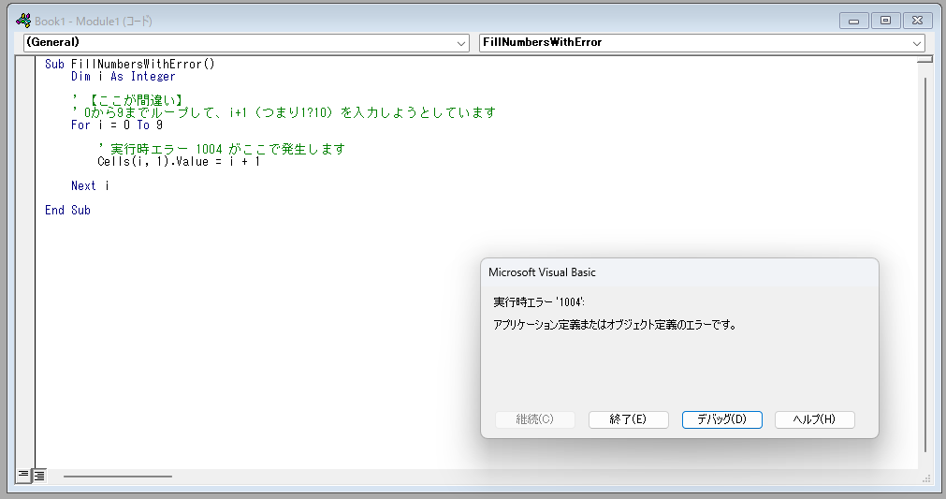Click the horizontal scrollbar thumb below the code
This screenshot has width=946, height=499.
pos(117,477)
